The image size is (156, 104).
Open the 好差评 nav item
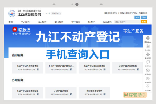click(92, 22)
